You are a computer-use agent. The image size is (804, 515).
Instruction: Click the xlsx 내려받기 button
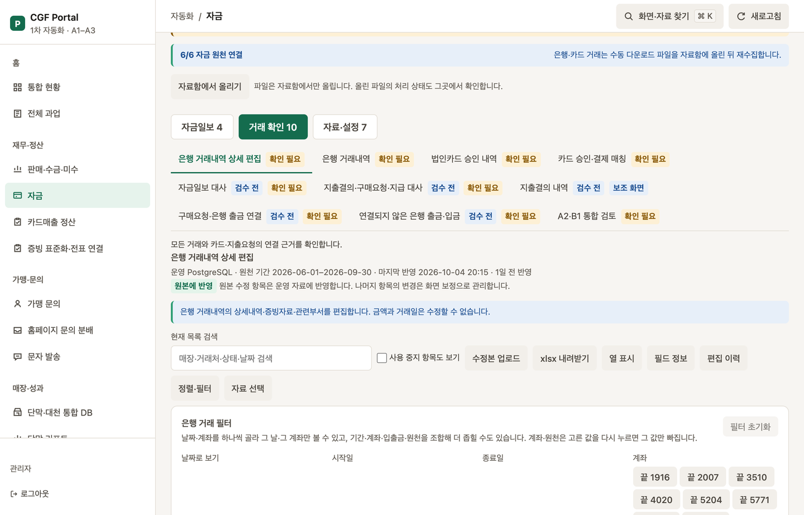coord(564,358)
